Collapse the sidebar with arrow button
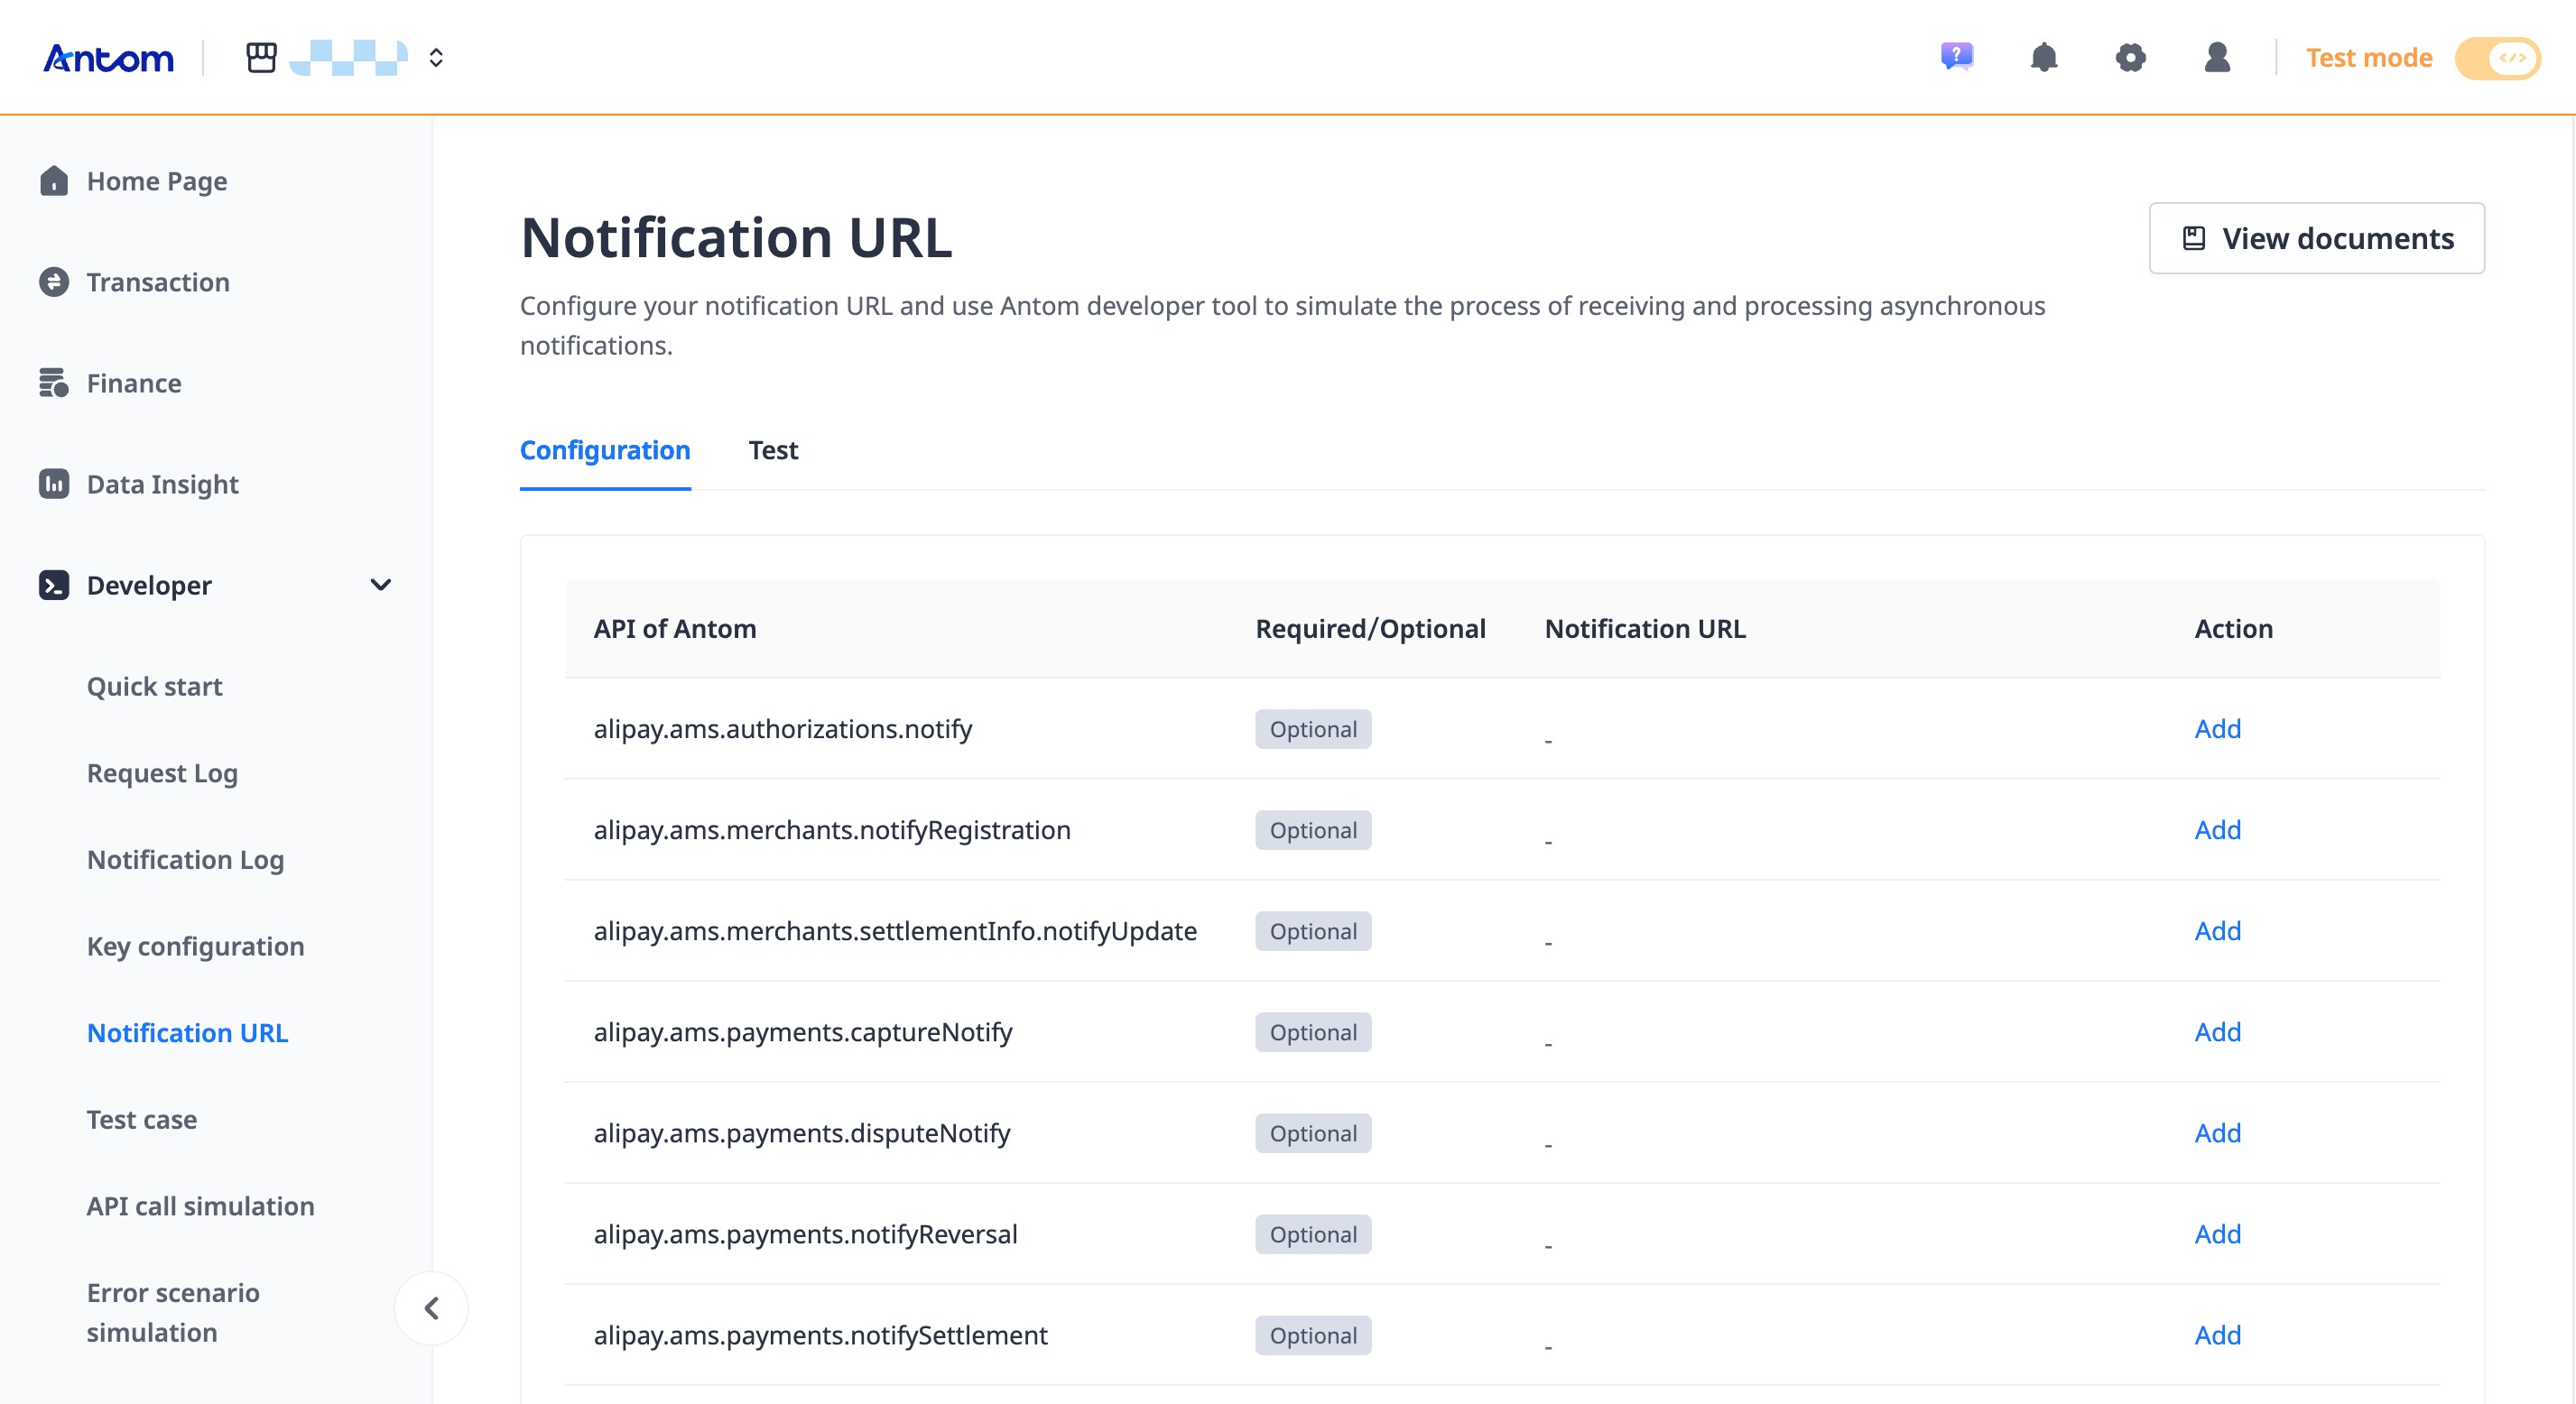Viewport: 2576px width, 1404px height. (431, 1308)
